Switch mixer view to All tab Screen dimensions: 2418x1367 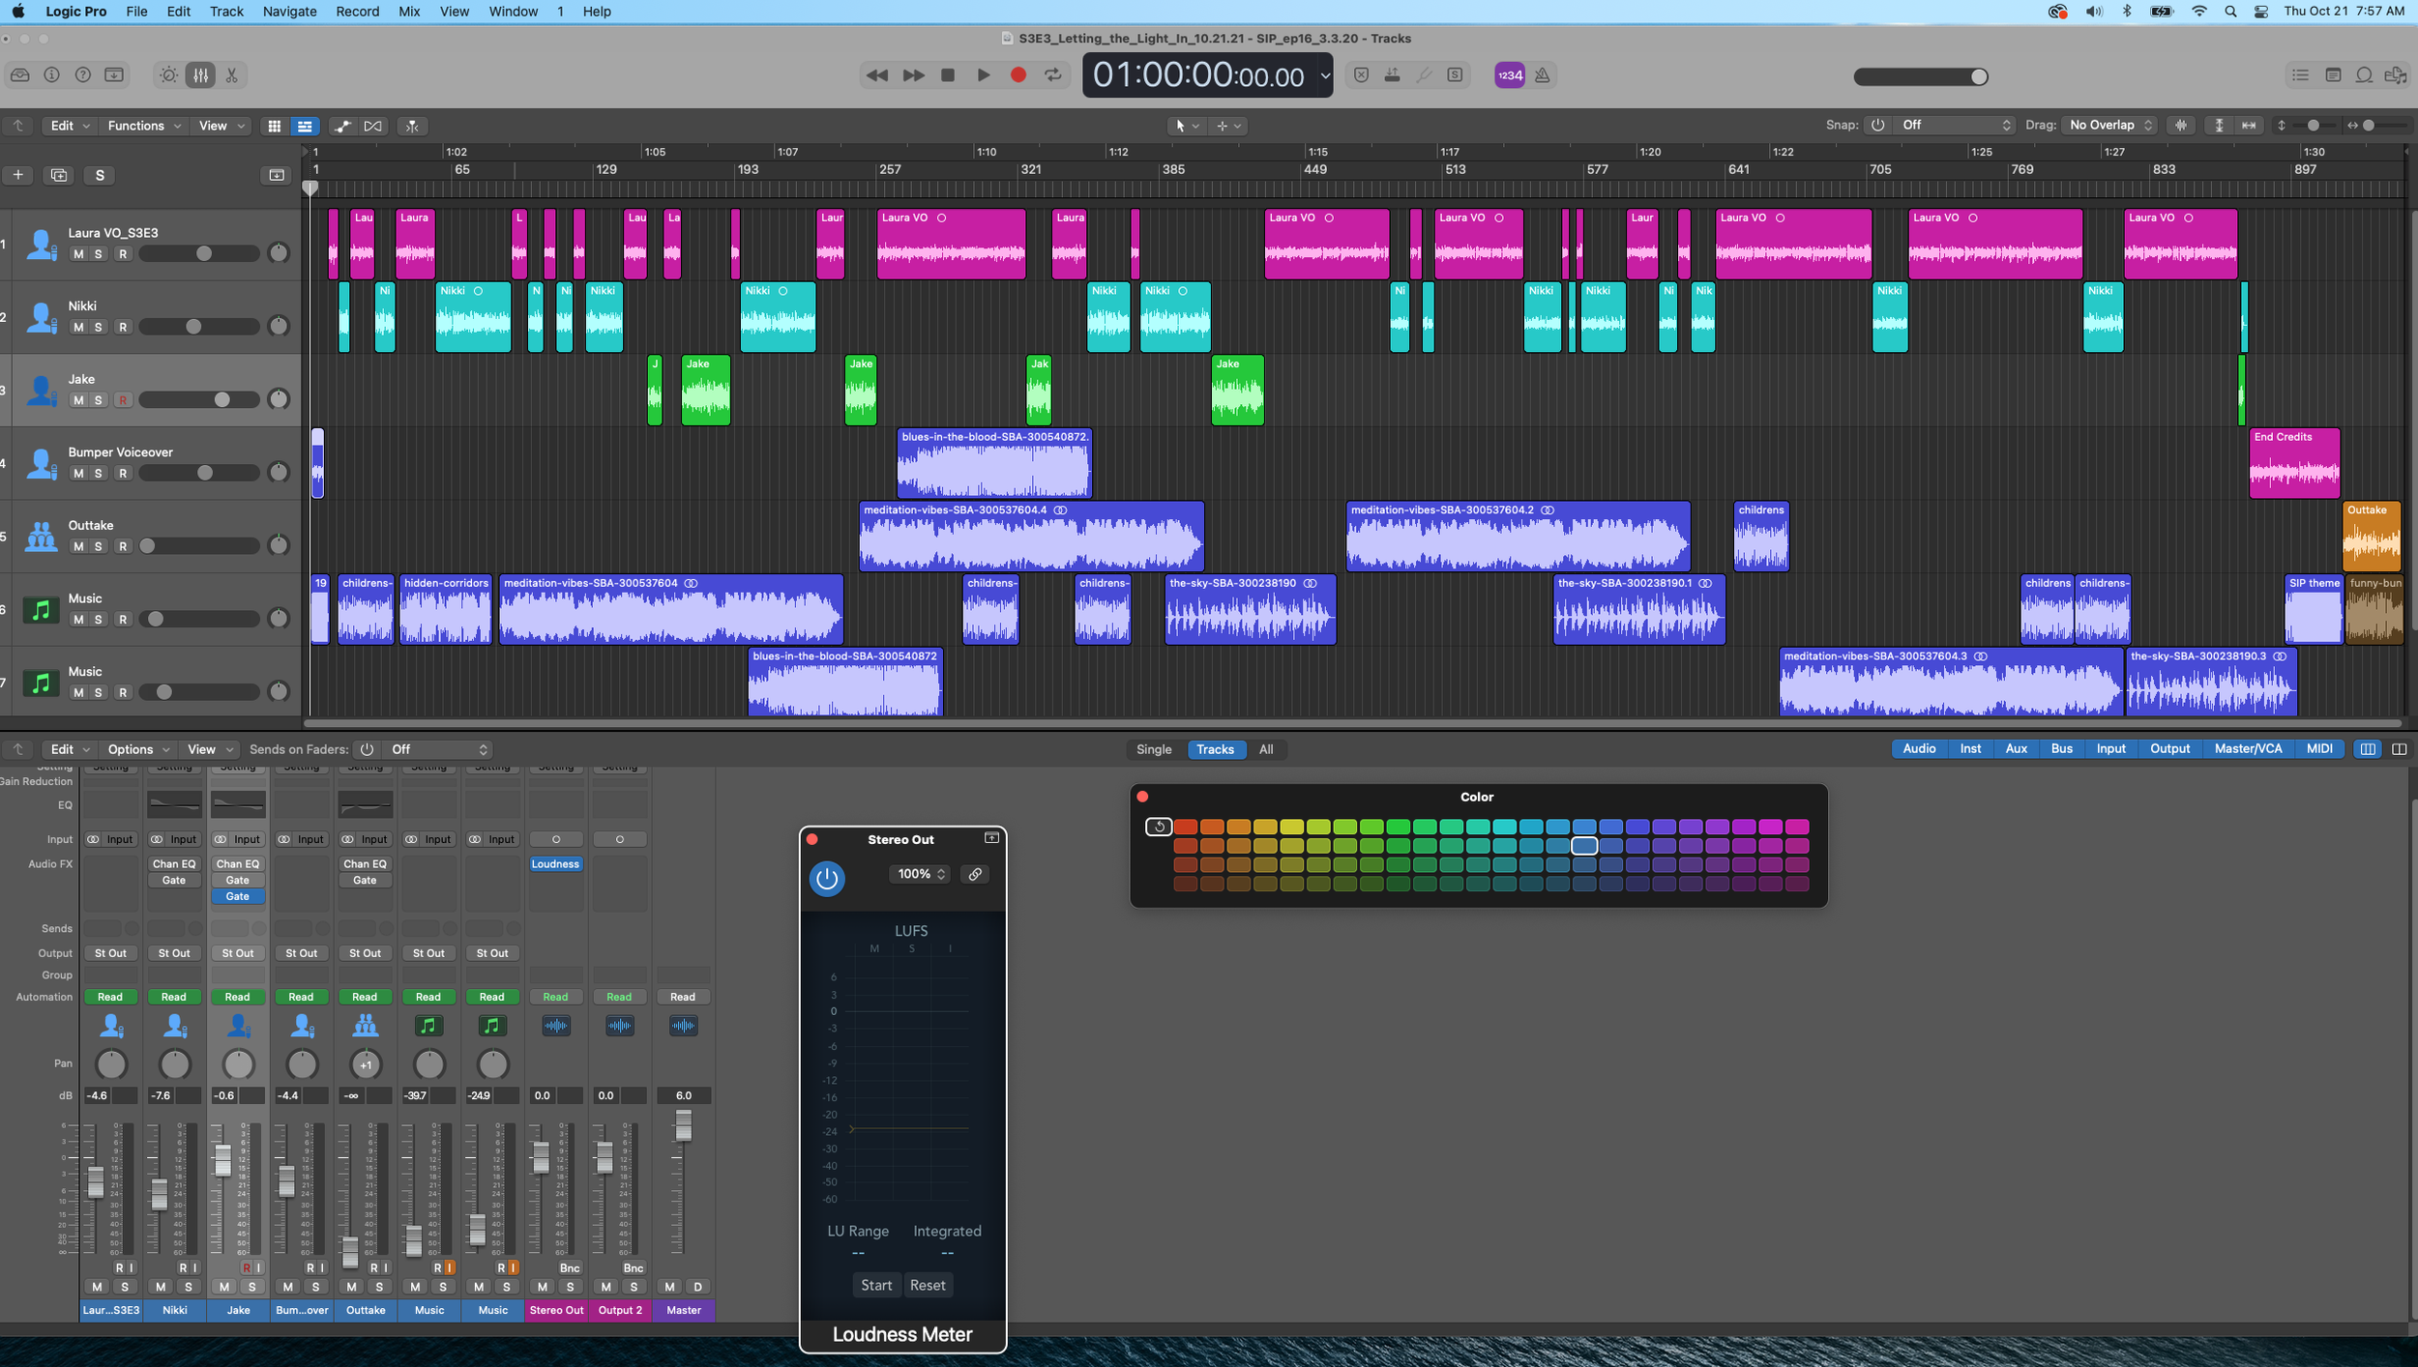[1265, 749]
